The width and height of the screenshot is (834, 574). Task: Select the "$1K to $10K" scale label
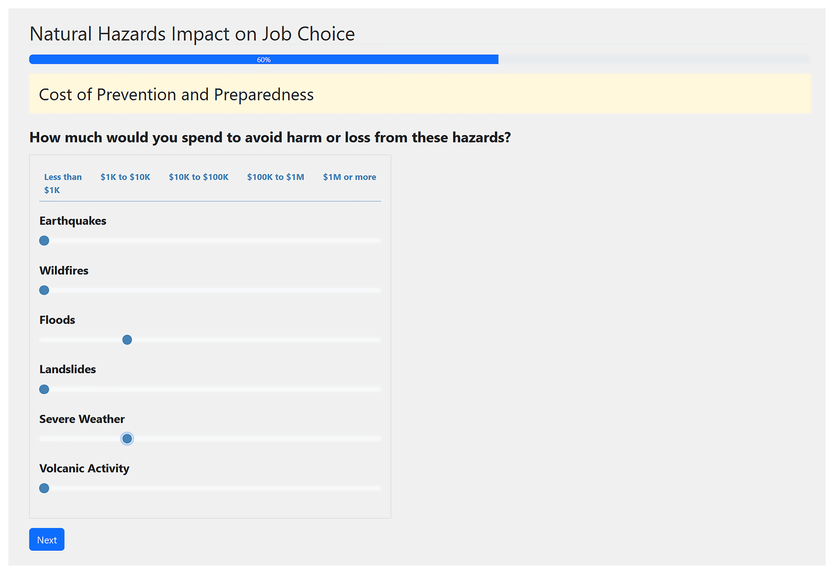point(125,177)
